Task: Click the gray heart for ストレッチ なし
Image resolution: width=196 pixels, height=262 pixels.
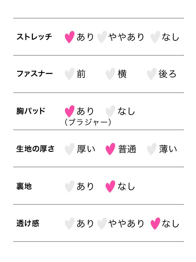Action: (155, 37)
